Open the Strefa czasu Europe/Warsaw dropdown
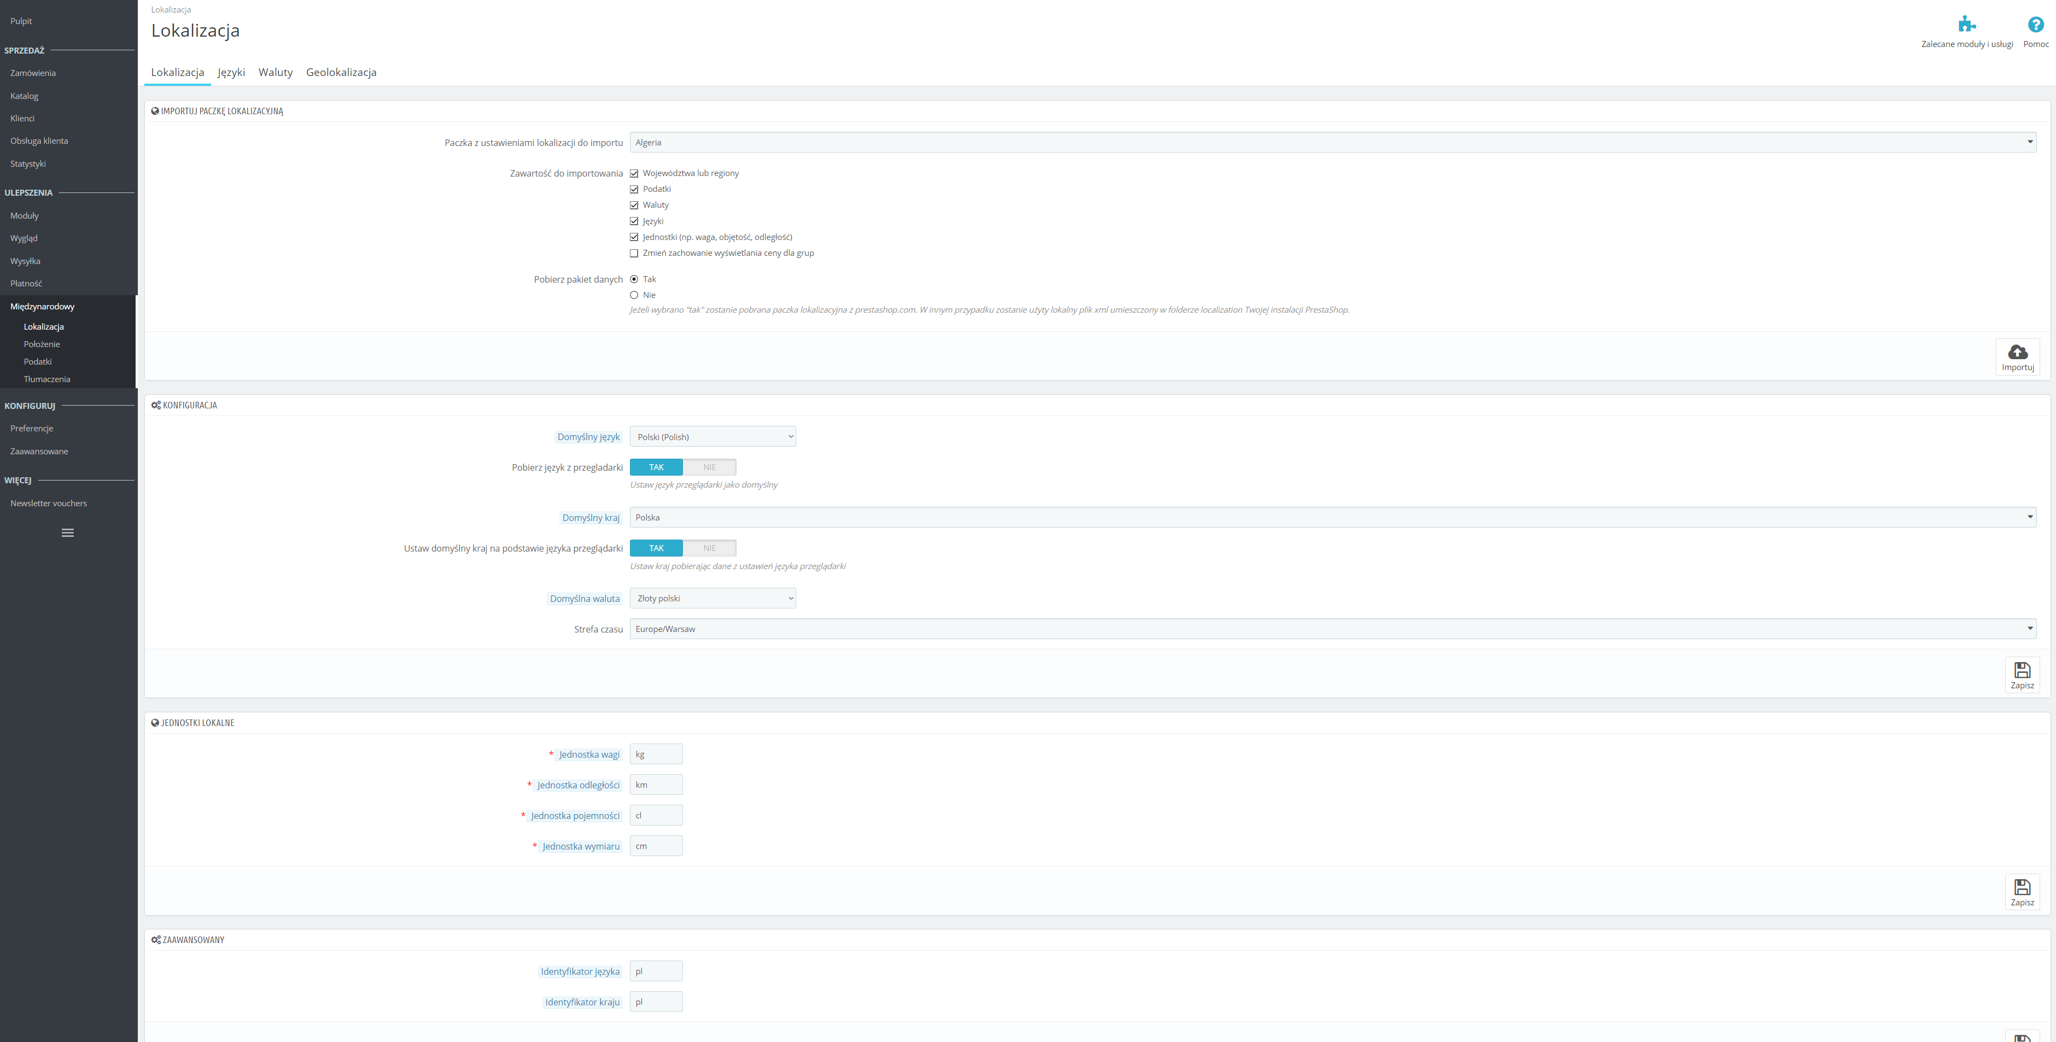2056x1042 pixels. [1332, 629]
